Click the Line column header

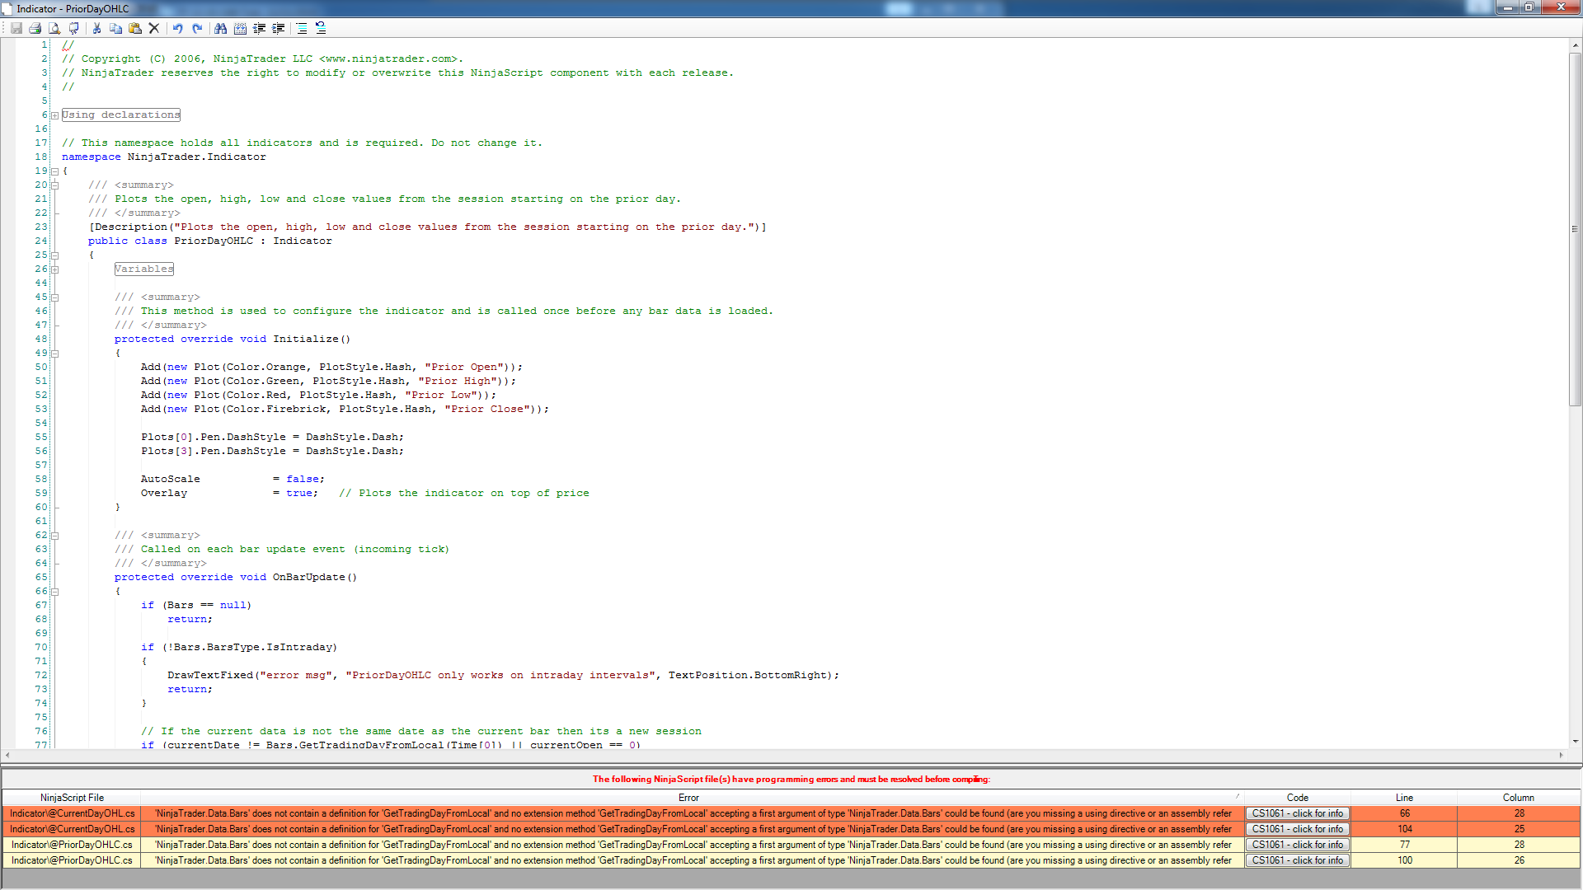(1404, 798)
